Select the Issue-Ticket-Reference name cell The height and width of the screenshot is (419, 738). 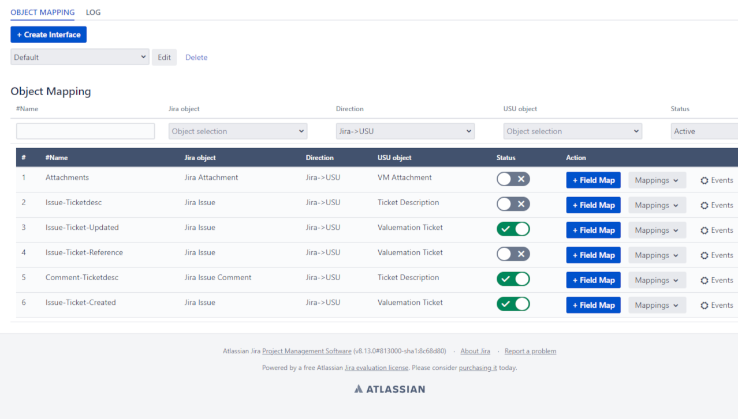pos(84,252)
